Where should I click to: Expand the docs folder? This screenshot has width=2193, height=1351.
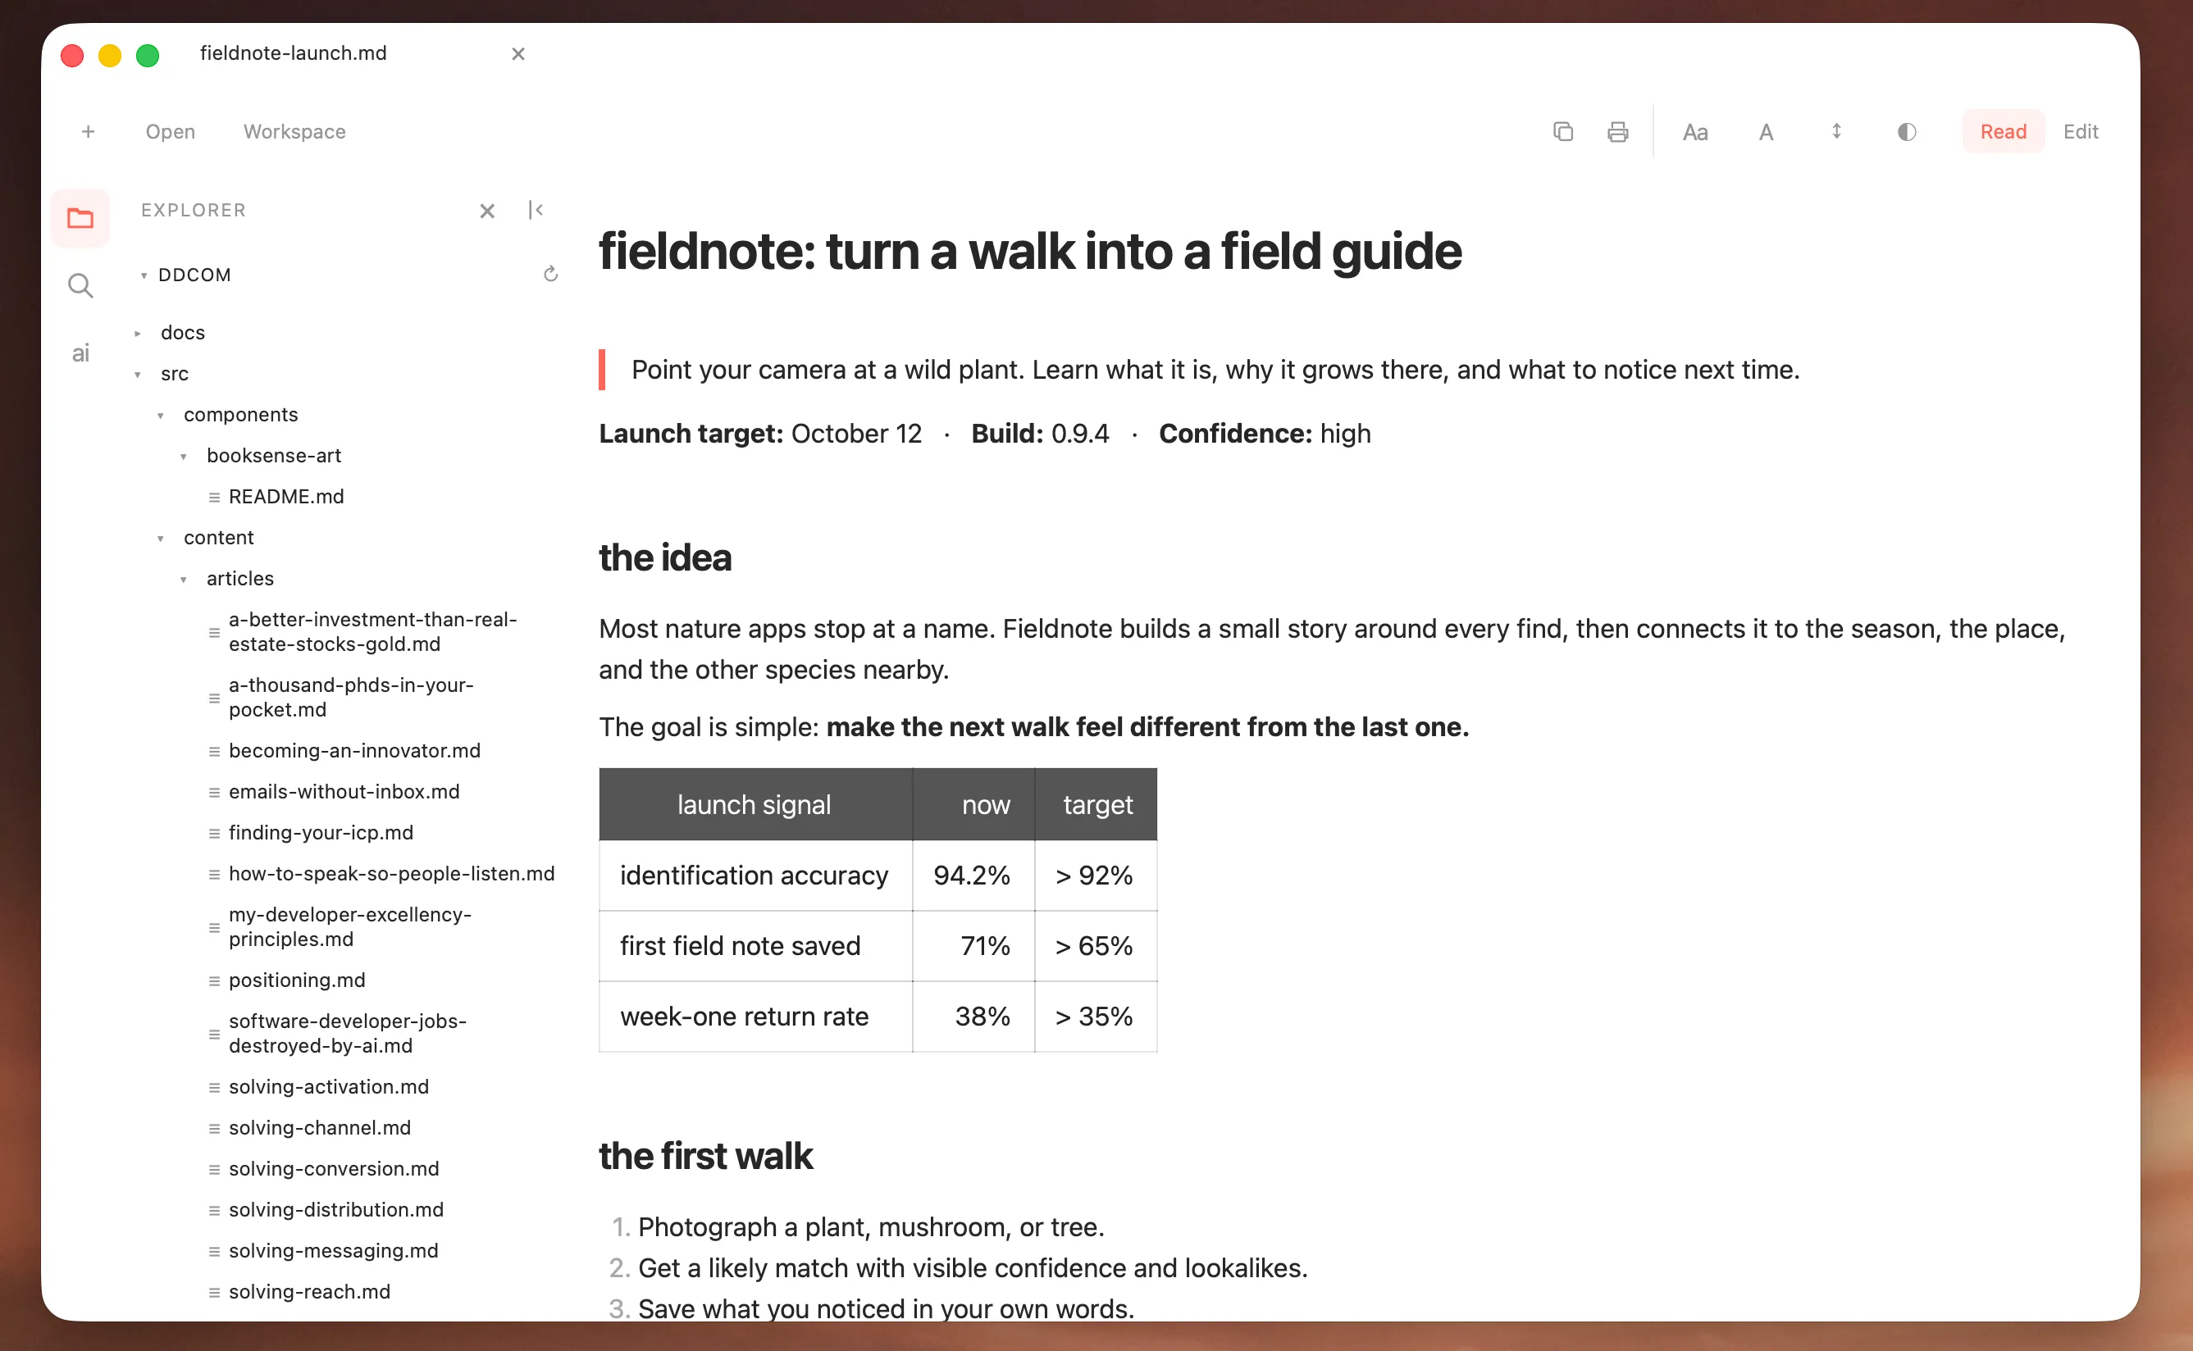click(x=138, y=334)
